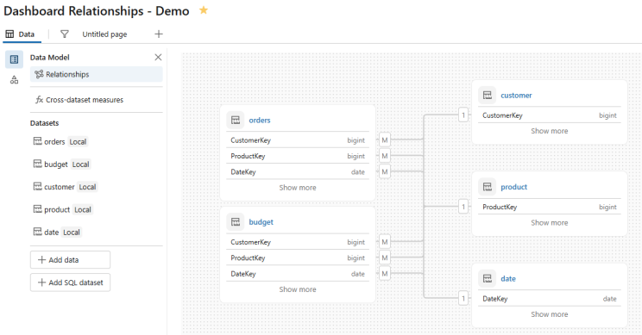
Task: Select Relationships in the Data Model panel
Action: pyautogui.click(x=97, y=74)
